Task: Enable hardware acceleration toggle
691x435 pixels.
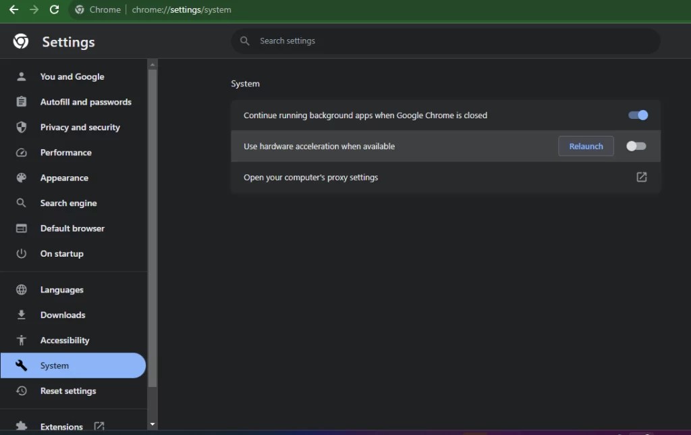Action: 636,146
